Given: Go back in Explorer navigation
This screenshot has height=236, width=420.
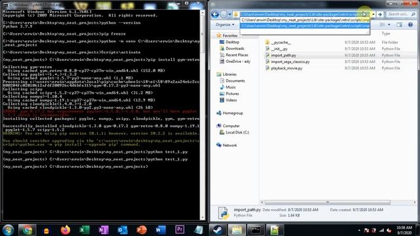Looking at the screenshot, I should point(215,14).
